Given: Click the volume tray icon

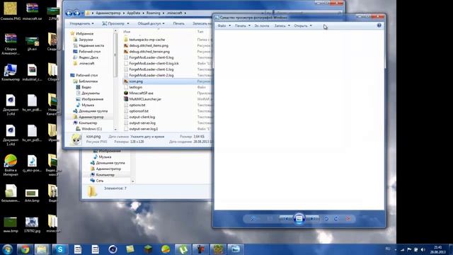Looking at the screenshot, I should pos(423,249).
